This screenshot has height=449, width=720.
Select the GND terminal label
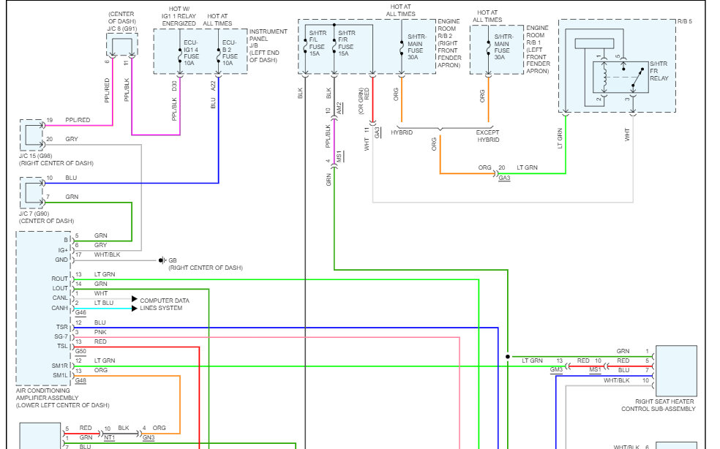pyautogui.click(x=61, y=260)
